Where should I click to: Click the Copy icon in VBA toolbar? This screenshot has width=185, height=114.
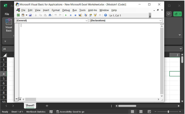[40, 15]
